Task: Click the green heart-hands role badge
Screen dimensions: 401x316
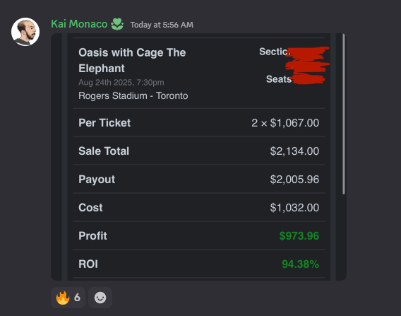Action: [117, 24]
